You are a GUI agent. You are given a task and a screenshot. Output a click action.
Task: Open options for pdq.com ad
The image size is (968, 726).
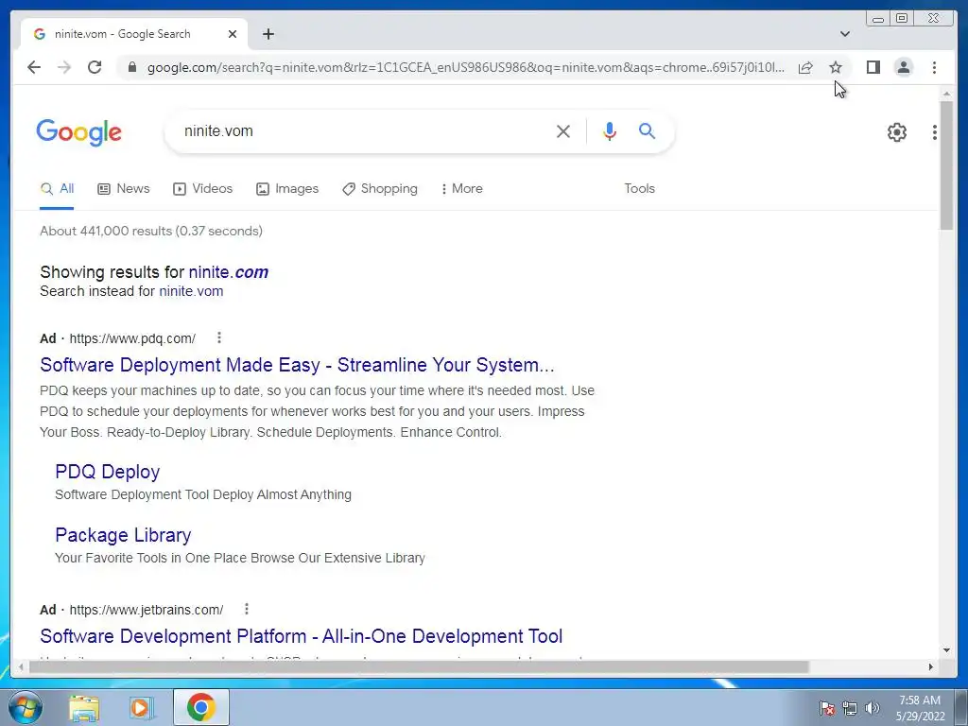(x=218, y=337)
